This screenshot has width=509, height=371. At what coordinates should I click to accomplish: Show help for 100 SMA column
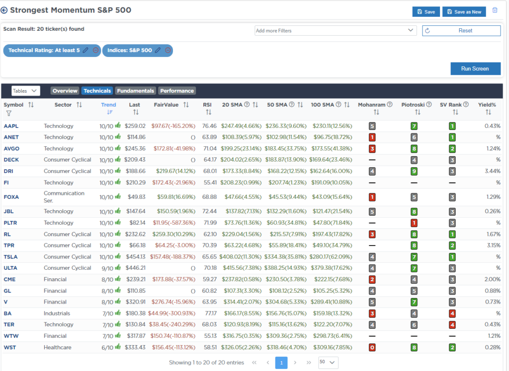click(338, 104)
